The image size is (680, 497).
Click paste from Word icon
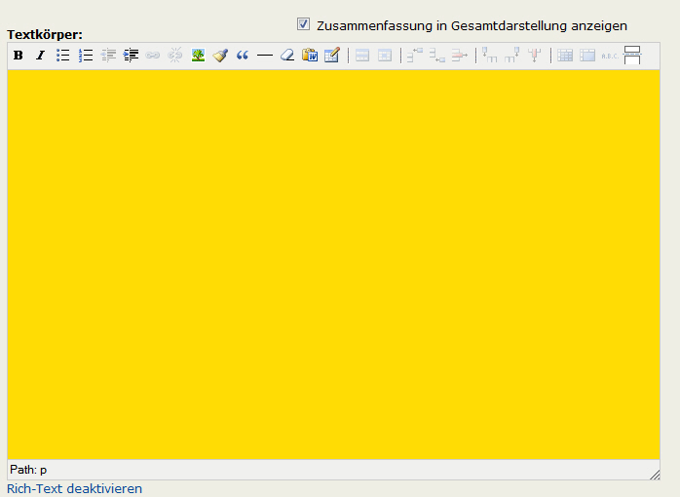pyautogui.click(x=310, y=56)
